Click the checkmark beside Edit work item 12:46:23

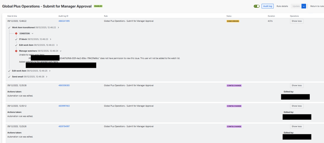(x=16, y=45)
